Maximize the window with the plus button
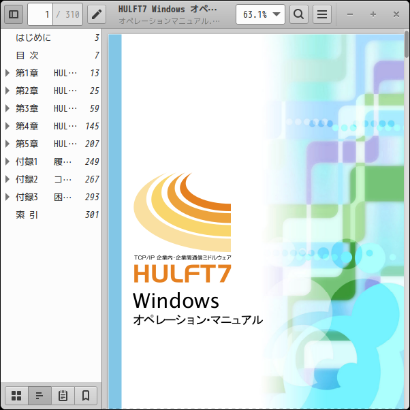The width and height of the screenshot is (410, 410). point(373,14)
